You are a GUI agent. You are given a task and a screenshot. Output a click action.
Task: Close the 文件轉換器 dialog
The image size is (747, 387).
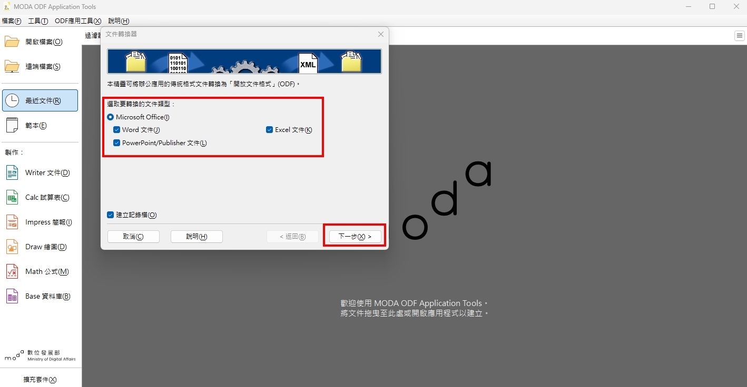(x=381, y=34)
